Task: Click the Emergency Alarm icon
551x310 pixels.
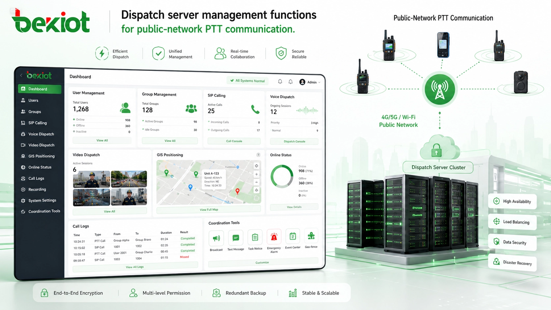Action: pos(274,237)
